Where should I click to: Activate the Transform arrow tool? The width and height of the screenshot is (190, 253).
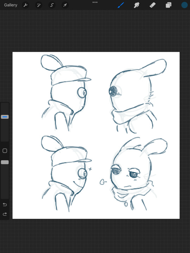65,5
